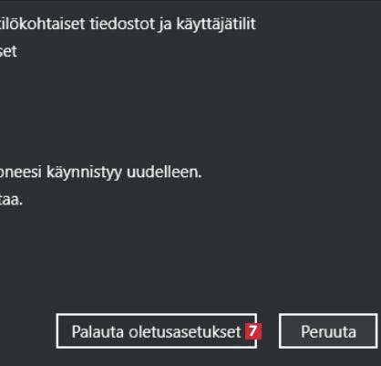Click the word 'tiedostot' in the top line
This screenshot has width=381, height=366.
point(122,24)
